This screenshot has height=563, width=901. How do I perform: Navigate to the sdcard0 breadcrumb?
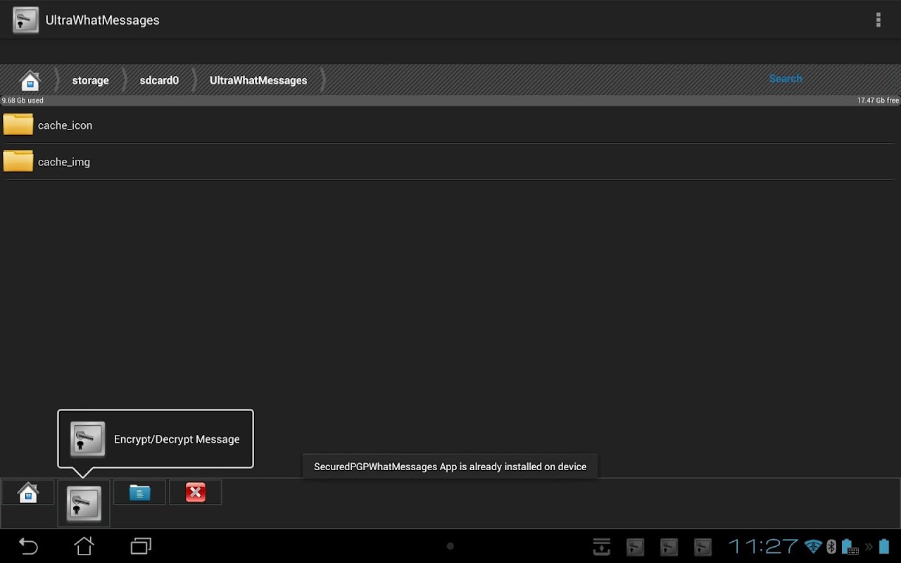tap(159, 80)
